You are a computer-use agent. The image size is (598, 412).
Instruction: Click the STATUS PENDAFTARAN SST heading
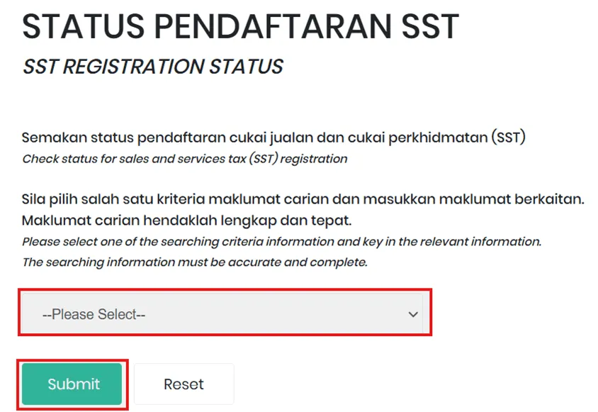click(x=240, y=26)
